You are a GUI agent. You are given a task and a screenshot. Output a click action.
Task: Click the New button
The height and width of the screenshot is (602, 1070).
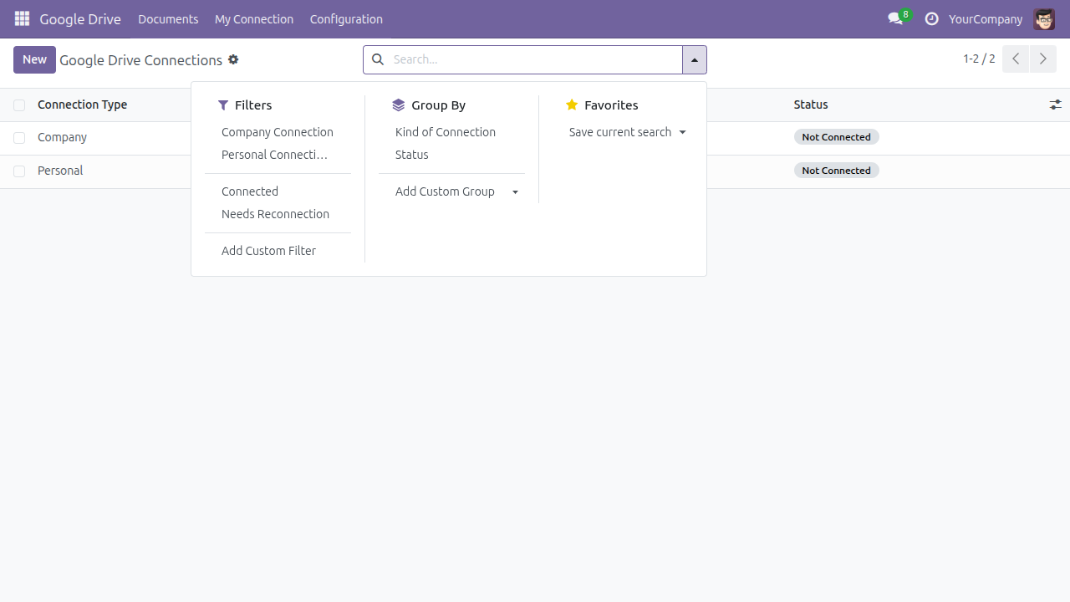click(x=34, y=59)
